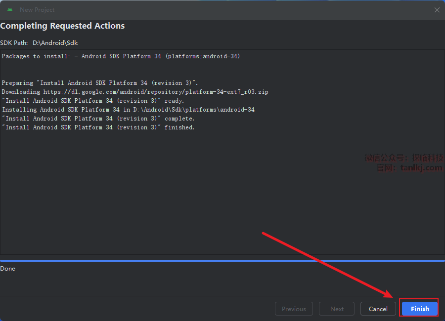Click the Android logo in the title bar
Image resolution: width=445 pixels, height=321 pixels.
point(10,10)
